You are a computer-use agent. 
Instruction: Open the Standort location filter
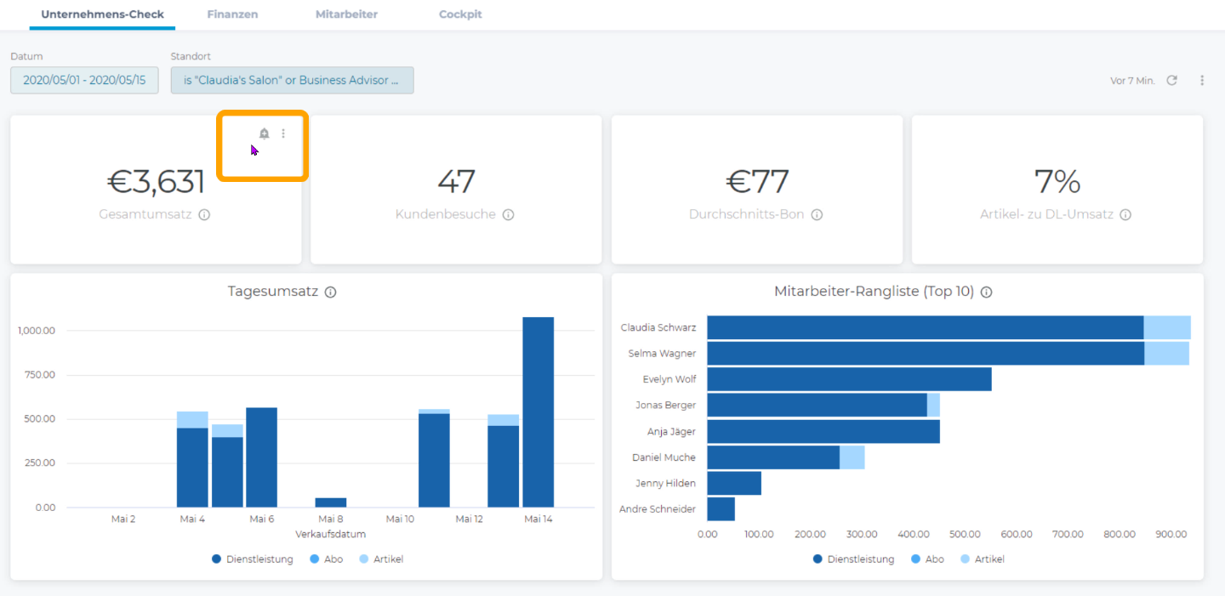[292, 80]
